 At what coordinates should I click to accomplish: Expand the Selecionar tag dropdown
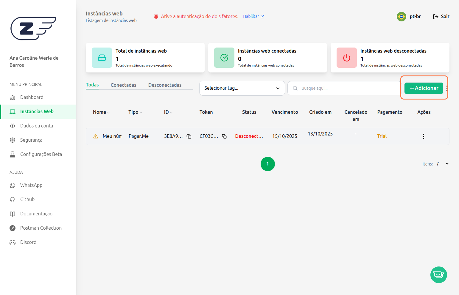(x=242, y=88)
